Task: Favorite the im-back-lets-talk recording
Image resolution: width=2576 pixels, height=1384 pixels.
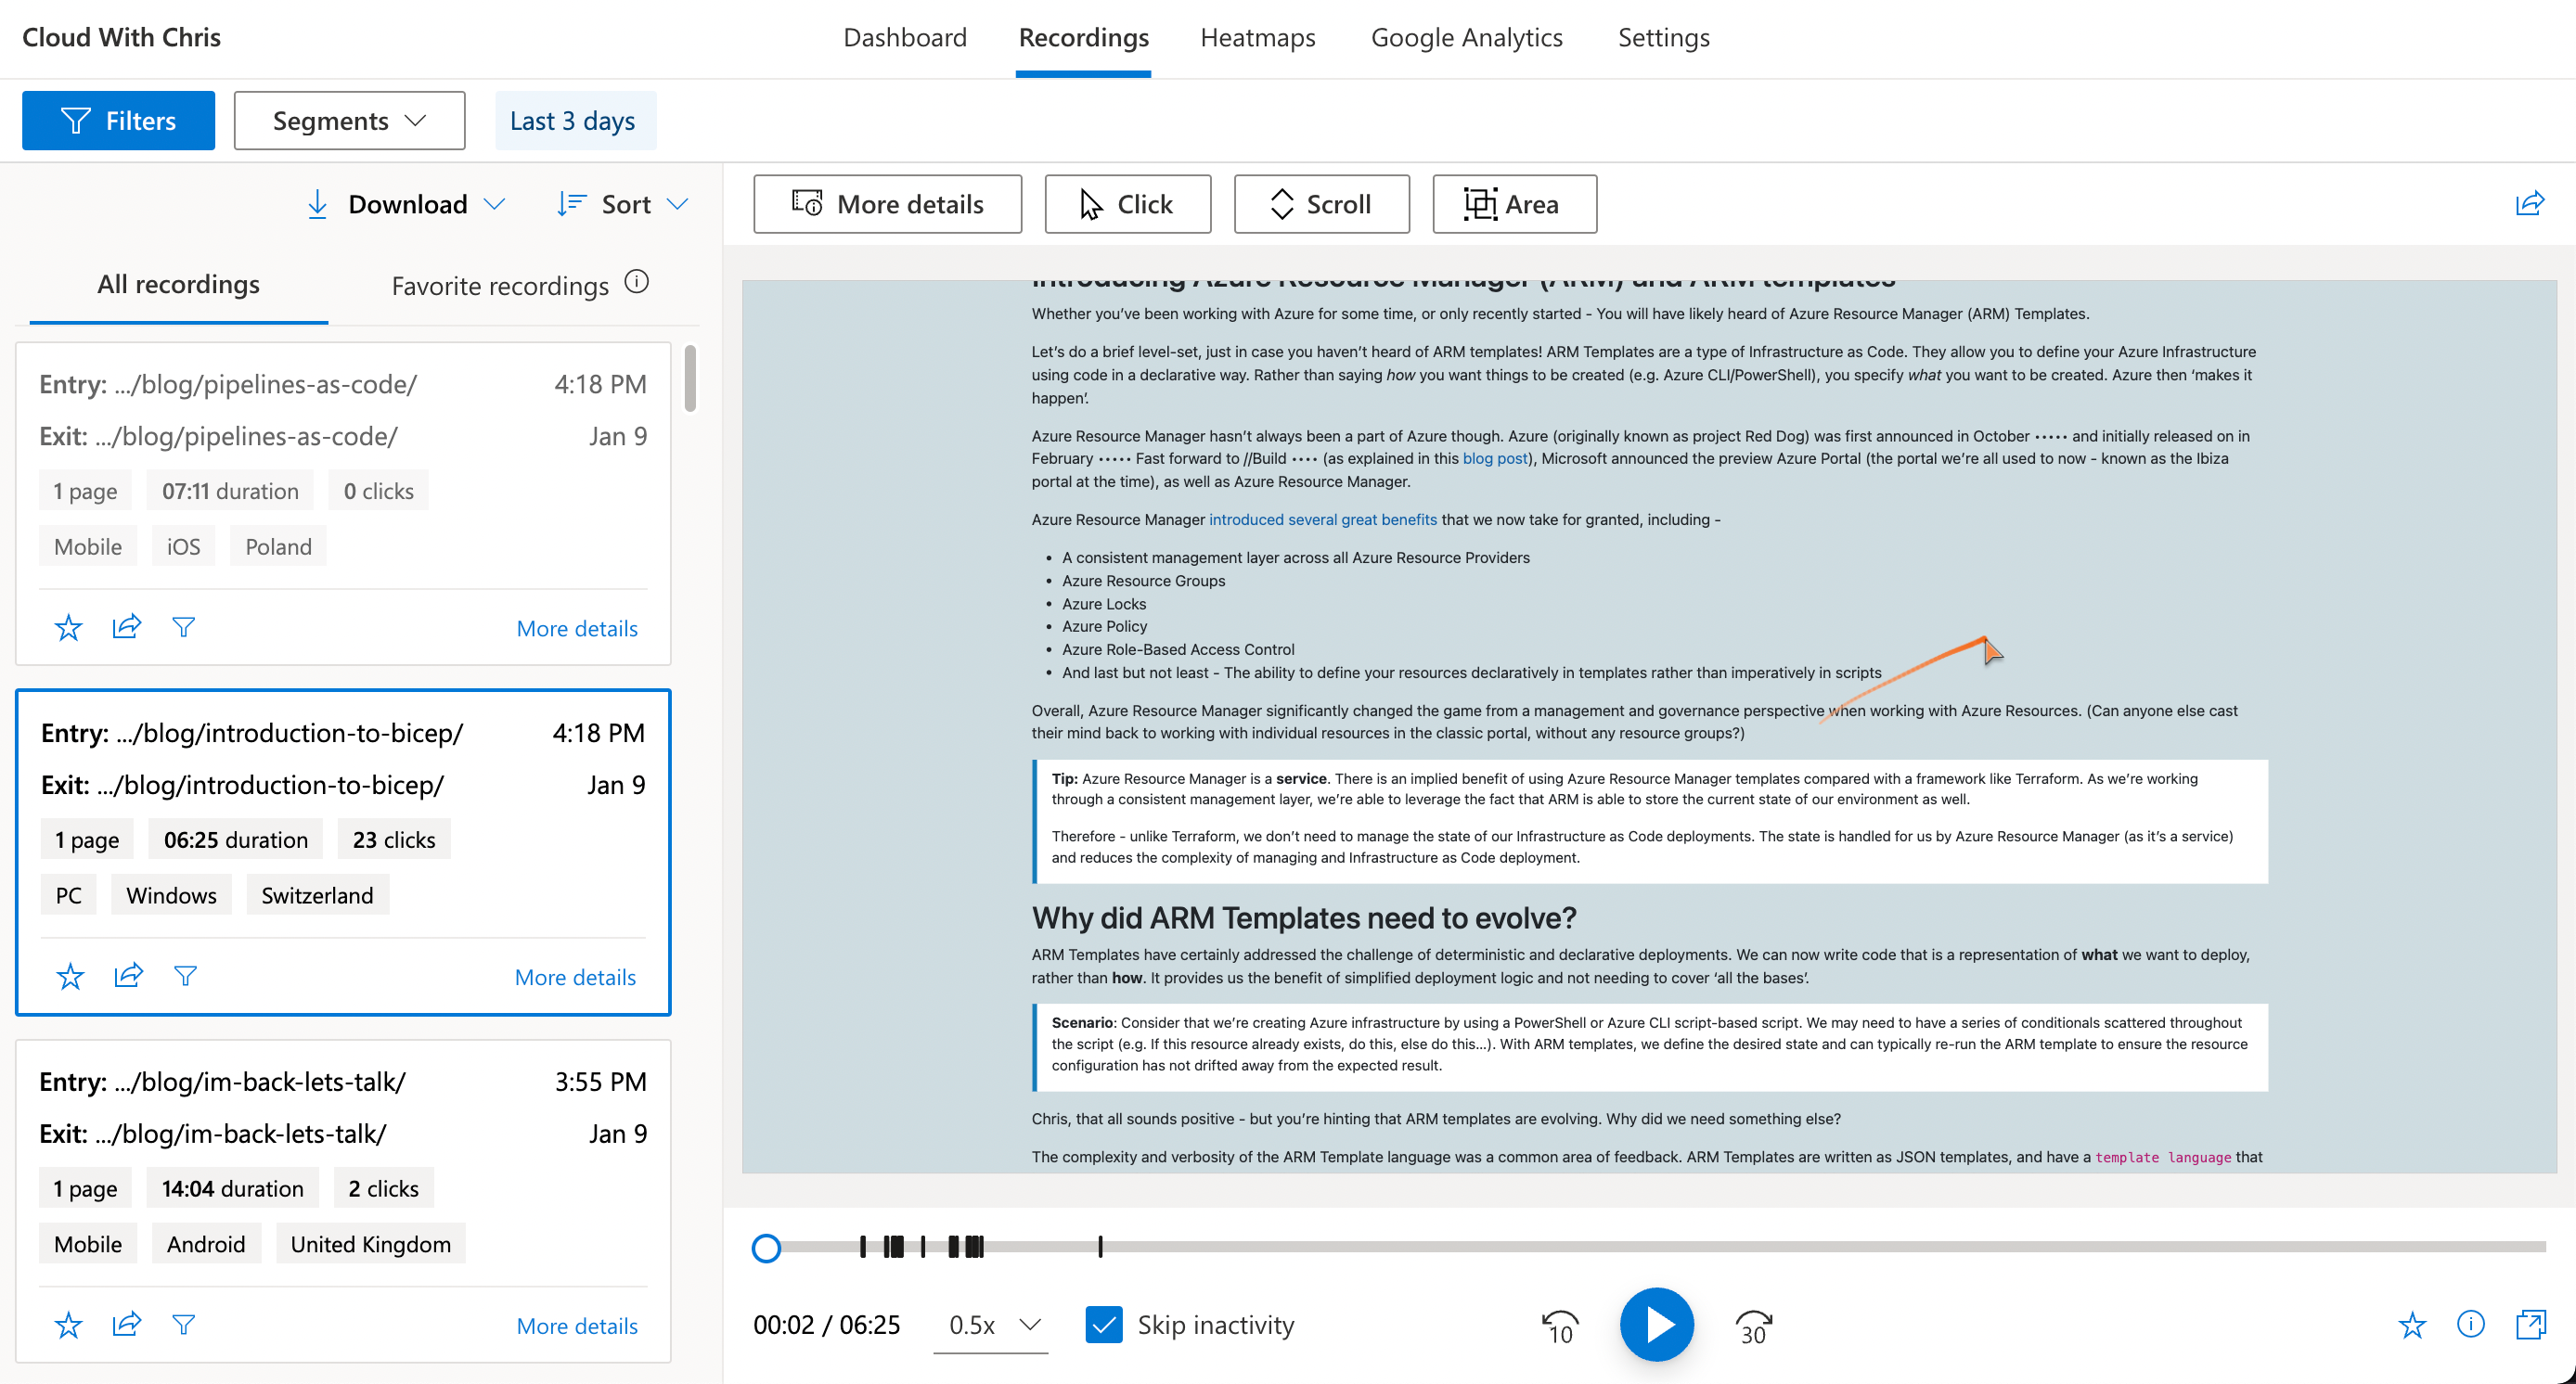Action: click(x=67, y=1324)
